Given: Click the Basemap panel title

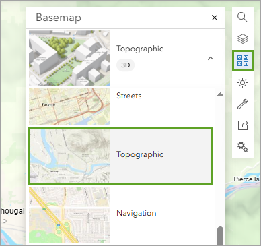Looking at the screenshot, I should tap(59, 18).
